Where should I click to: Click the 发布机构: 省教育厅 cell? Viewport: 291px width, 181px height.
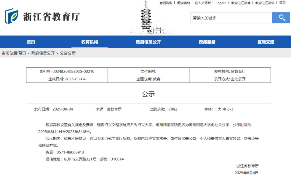230,71
